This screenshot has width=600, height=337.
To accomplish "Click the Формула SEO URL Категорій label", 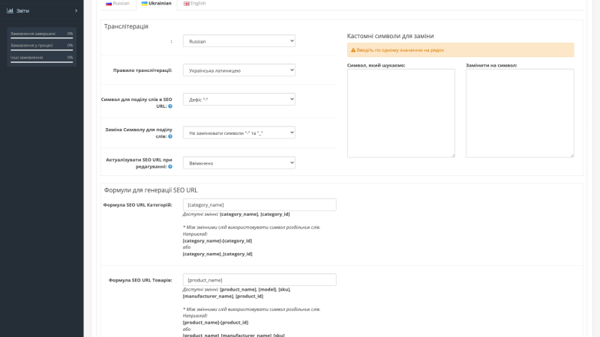I will [137, 204].
